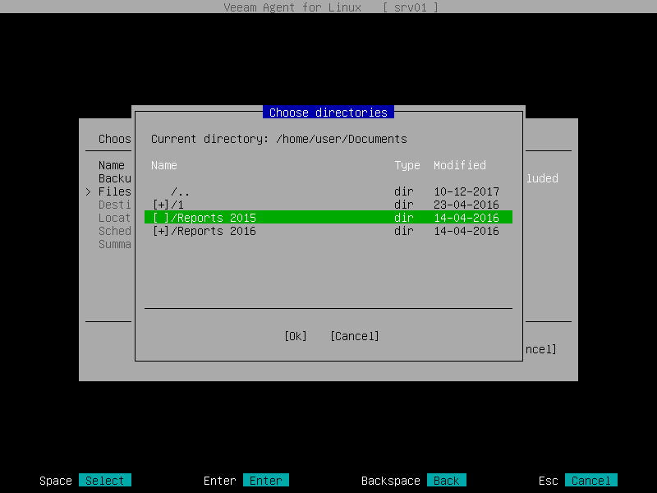Image resolution: width=657 pixels, height=493 pixels.
Task: Click the highlighted /Reports 2015 row
Action: pos(205,218)
